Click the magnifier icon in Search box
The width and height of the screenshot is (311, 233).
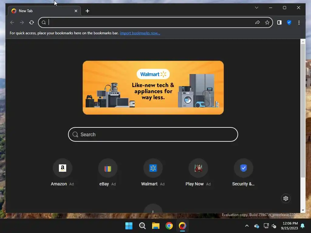coord(75,134)
